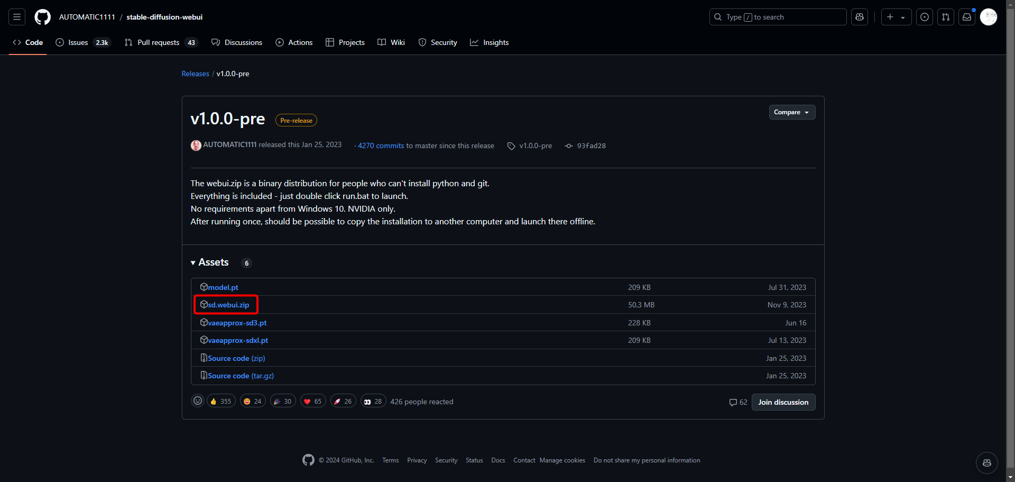
Task: Click the issues header icon
Action: pyautogui.click(x=925, y=17)
